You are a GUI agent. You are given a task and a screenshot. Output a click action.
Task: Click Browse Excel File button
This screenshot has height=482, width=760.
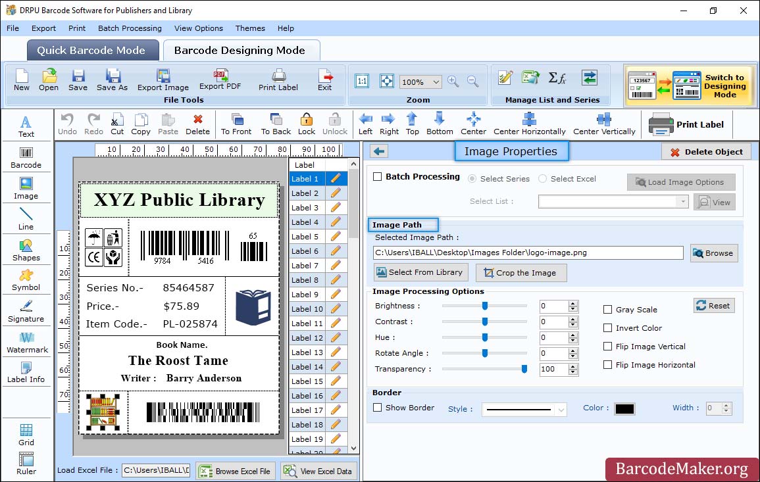[x=236, y=471]
